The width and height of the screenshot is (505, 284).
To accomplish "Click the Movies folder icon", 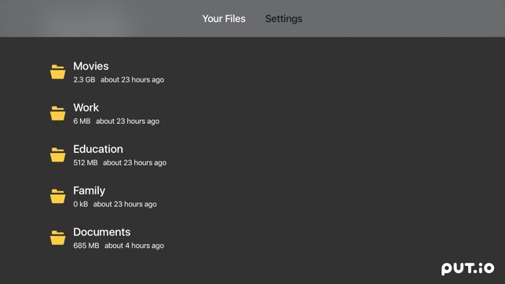I will pos(58,71).
